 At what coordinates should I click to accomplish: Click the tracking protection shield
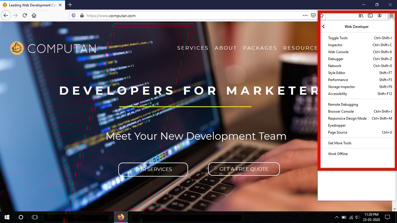[73, 16]
